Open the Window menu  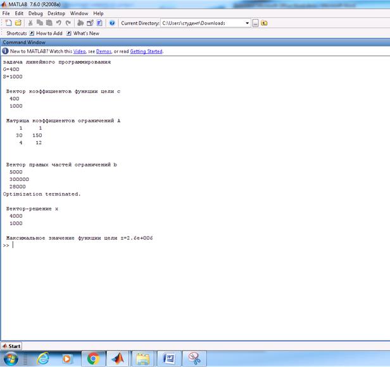pyautogui.click(x=79, y=13)
